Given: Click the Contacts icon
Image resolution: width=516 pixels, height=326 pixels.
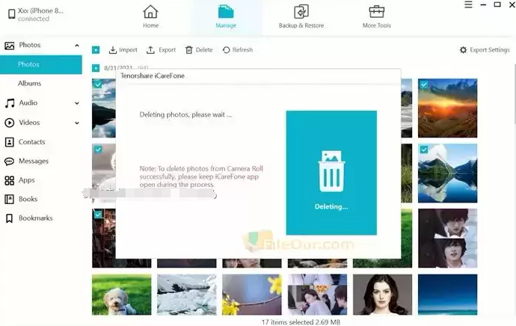Looking at the screenshot, I should coord(10,142).
